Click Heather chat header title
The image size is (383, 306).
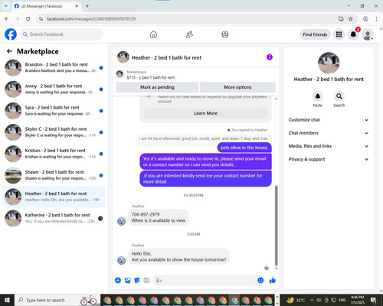(x=166, y=57)
